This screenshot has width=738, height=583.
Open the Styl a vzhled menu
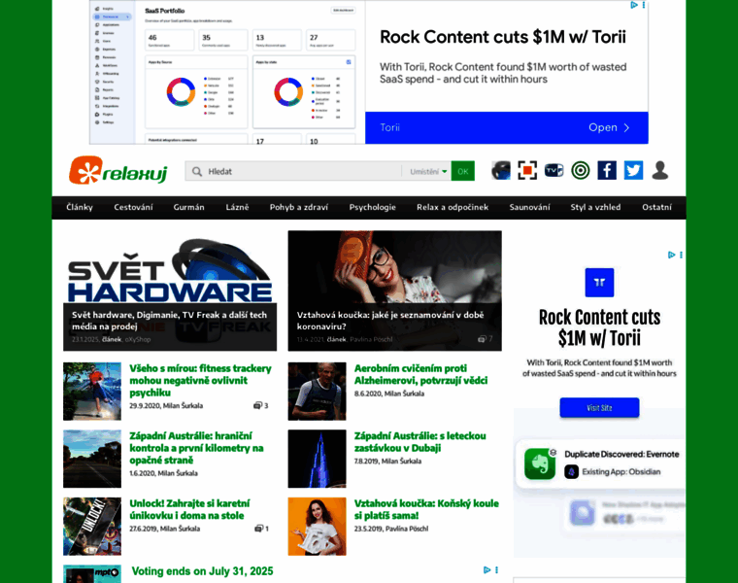(595, 207)
